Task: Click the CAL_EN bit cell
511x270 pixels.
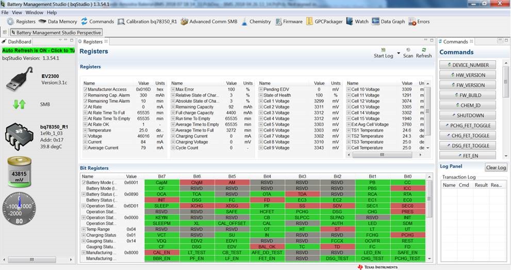Action: 161,253
